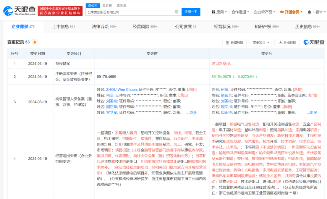The width and height of the screenshot is (327, 199).
Task: Open ZHOU Wen Chuan's profile link
Action: coord(122,90)
